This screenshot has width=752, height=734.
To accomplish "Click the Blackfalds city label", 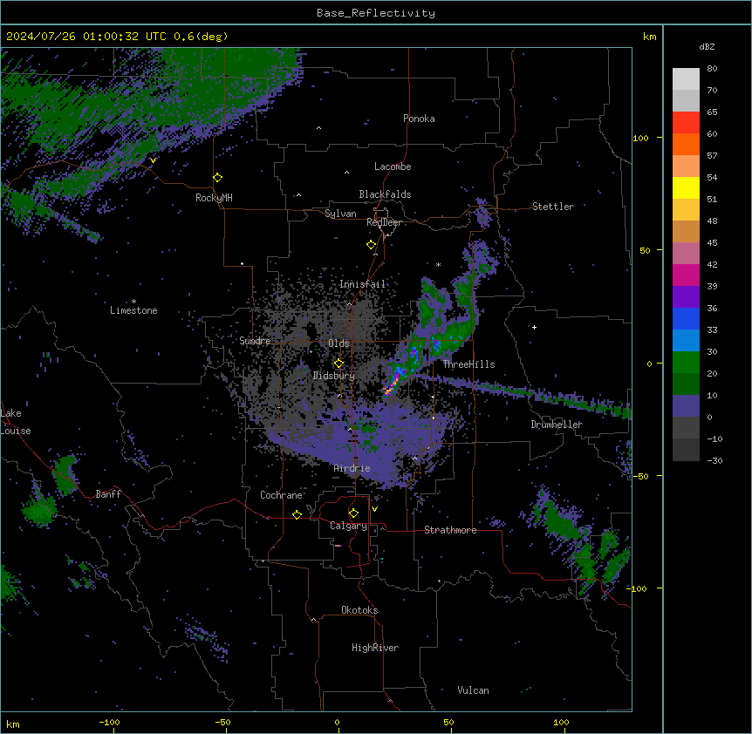I will 385,194.
